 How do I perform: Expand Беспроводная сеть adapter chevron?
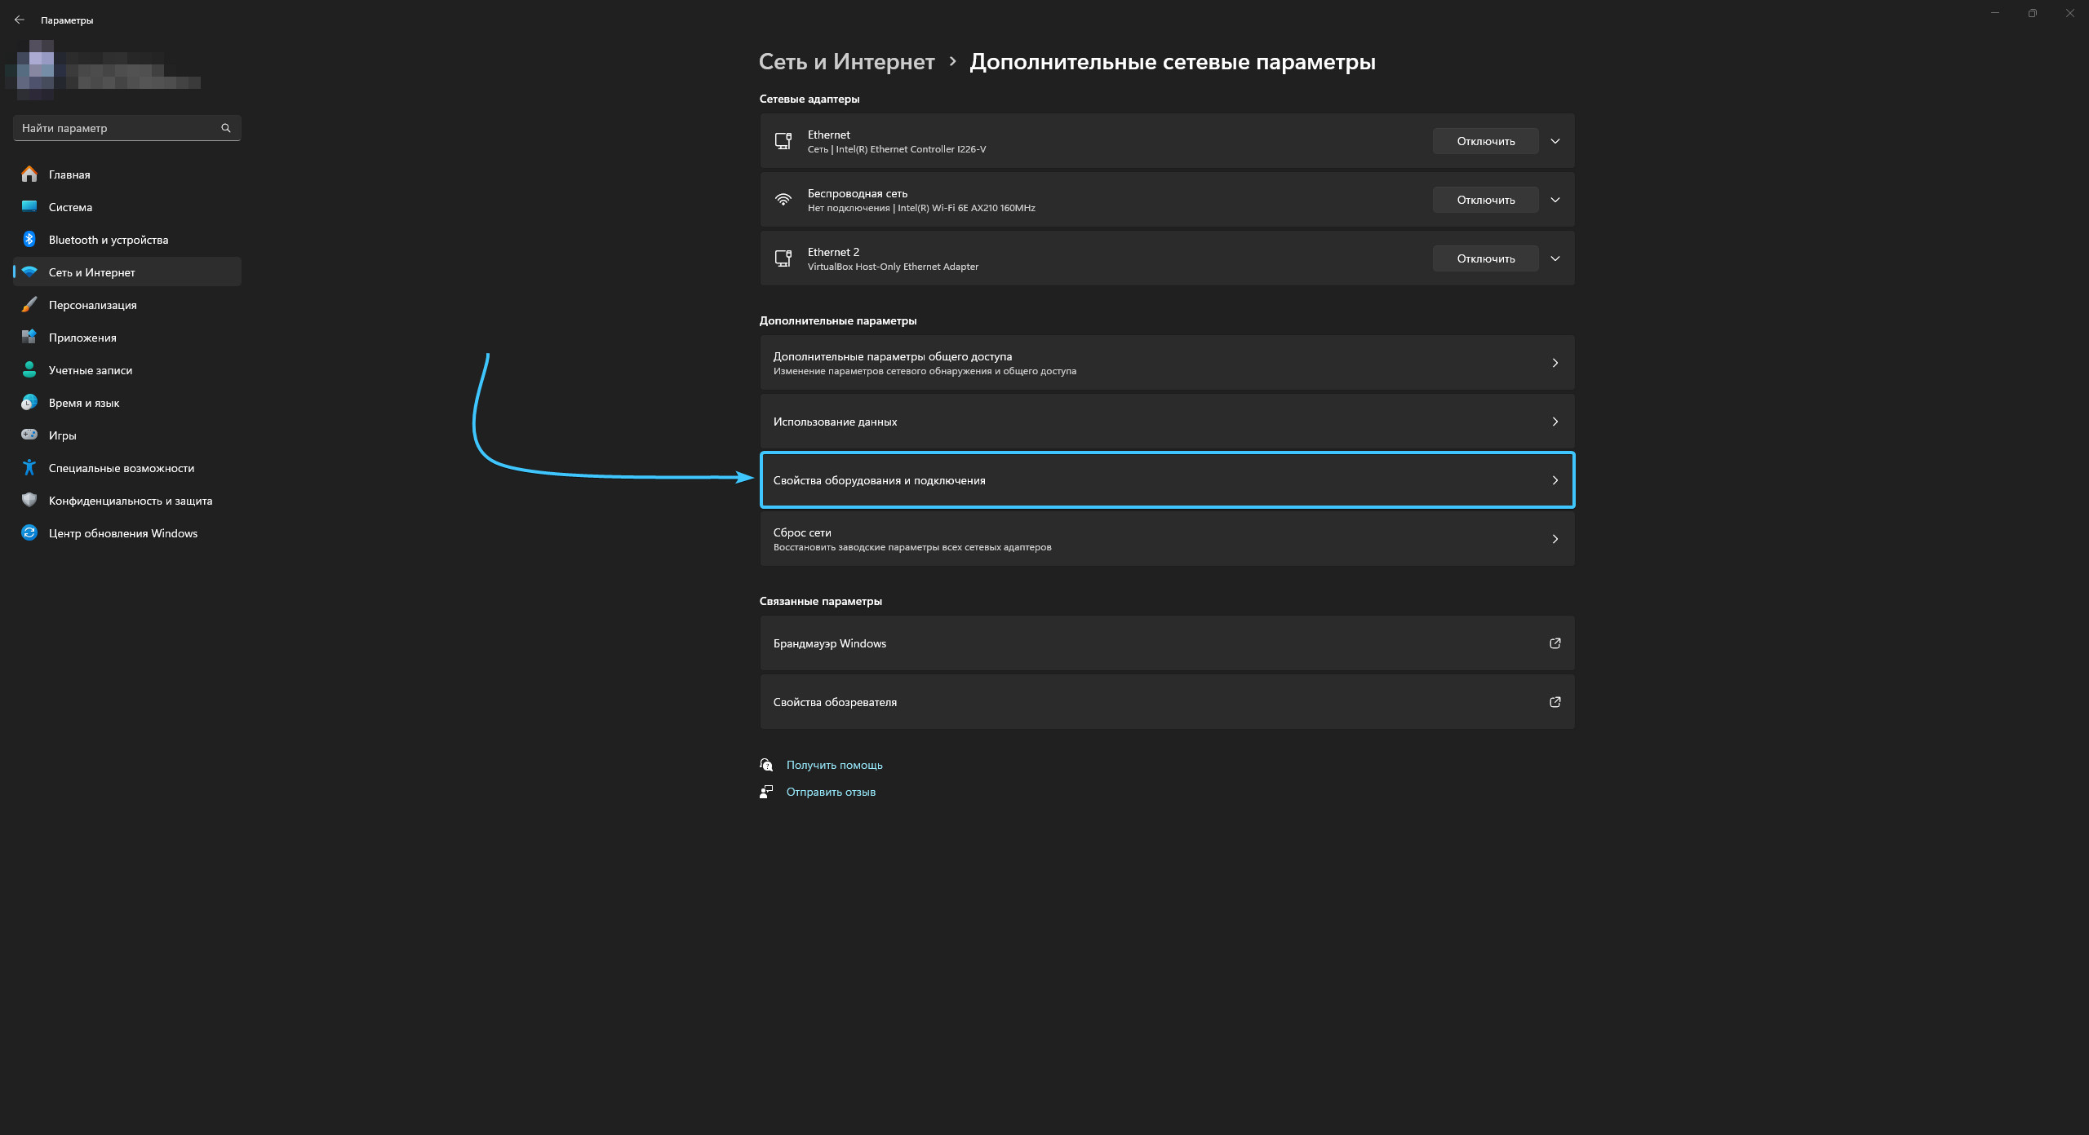(x=1555, y=200)
